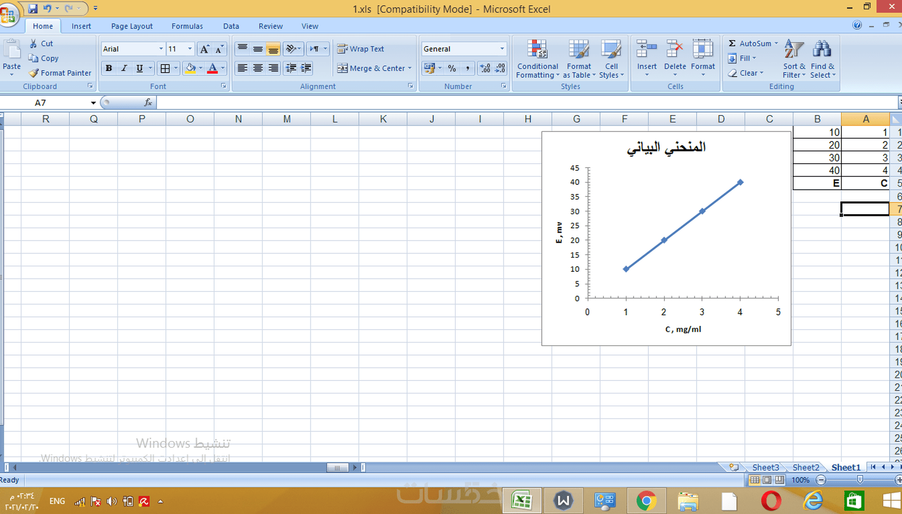Click the Copy icon
This screenshot has height=514, width=902.
coord(33,58)
